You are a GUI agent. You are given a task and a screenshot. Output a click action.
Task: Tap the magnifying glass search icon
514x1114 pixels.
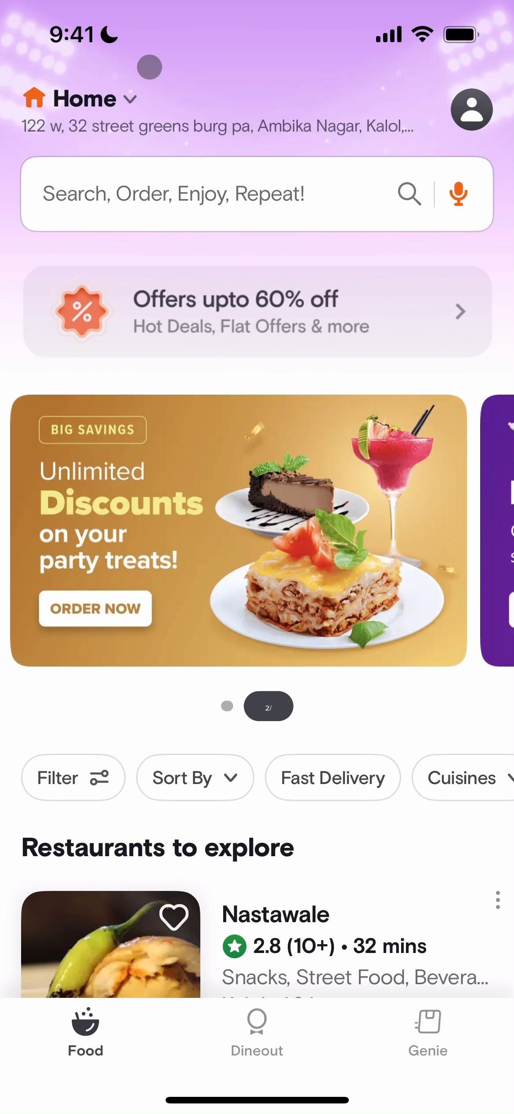click(x=409, y=194)
